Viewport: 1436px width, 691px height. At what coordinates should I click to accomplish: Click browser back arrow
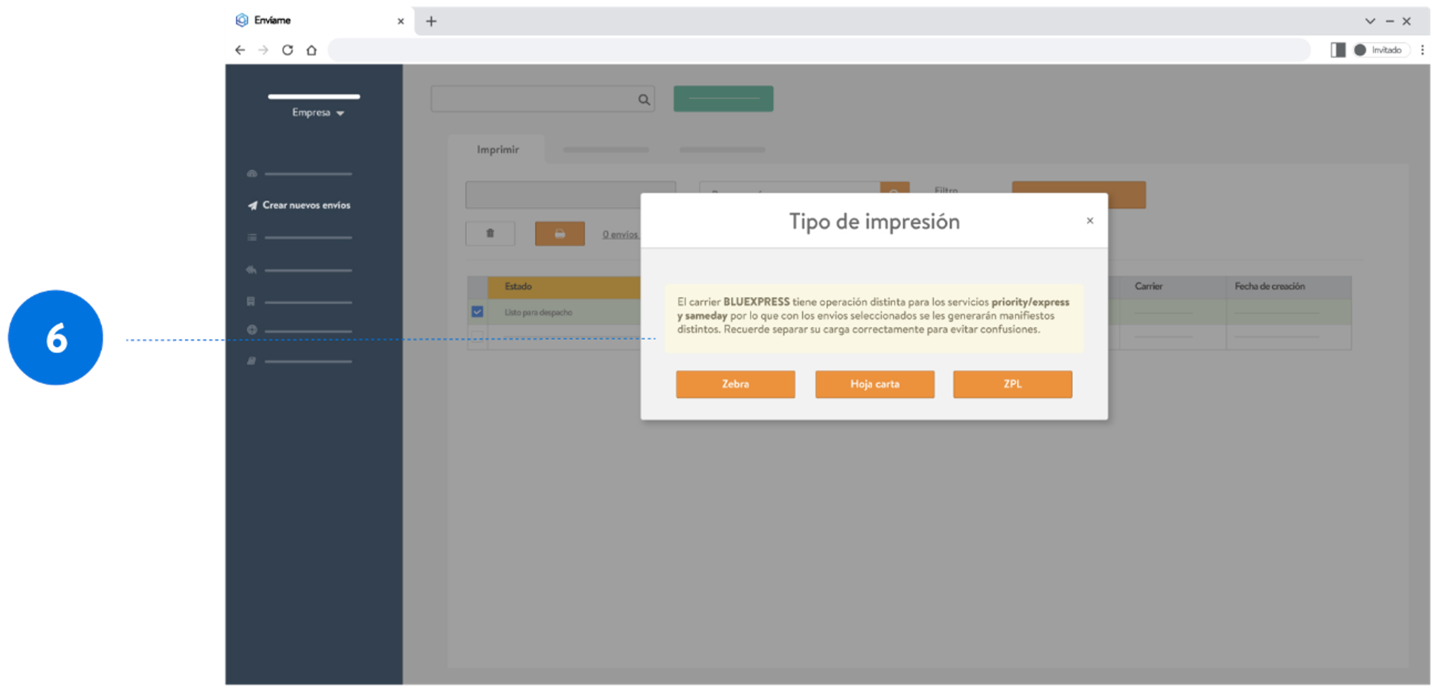coord(240,50)
